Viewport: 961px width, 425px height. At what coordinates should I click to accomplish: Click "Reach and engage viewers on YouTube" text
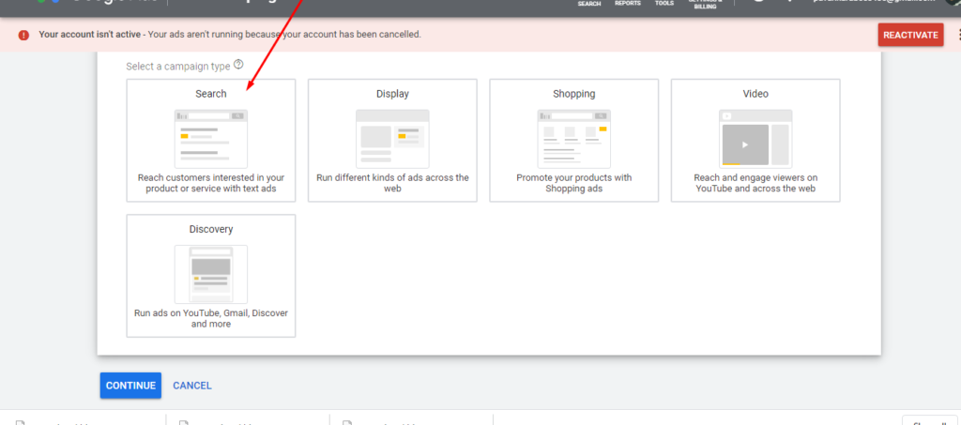tap(755, 183)
